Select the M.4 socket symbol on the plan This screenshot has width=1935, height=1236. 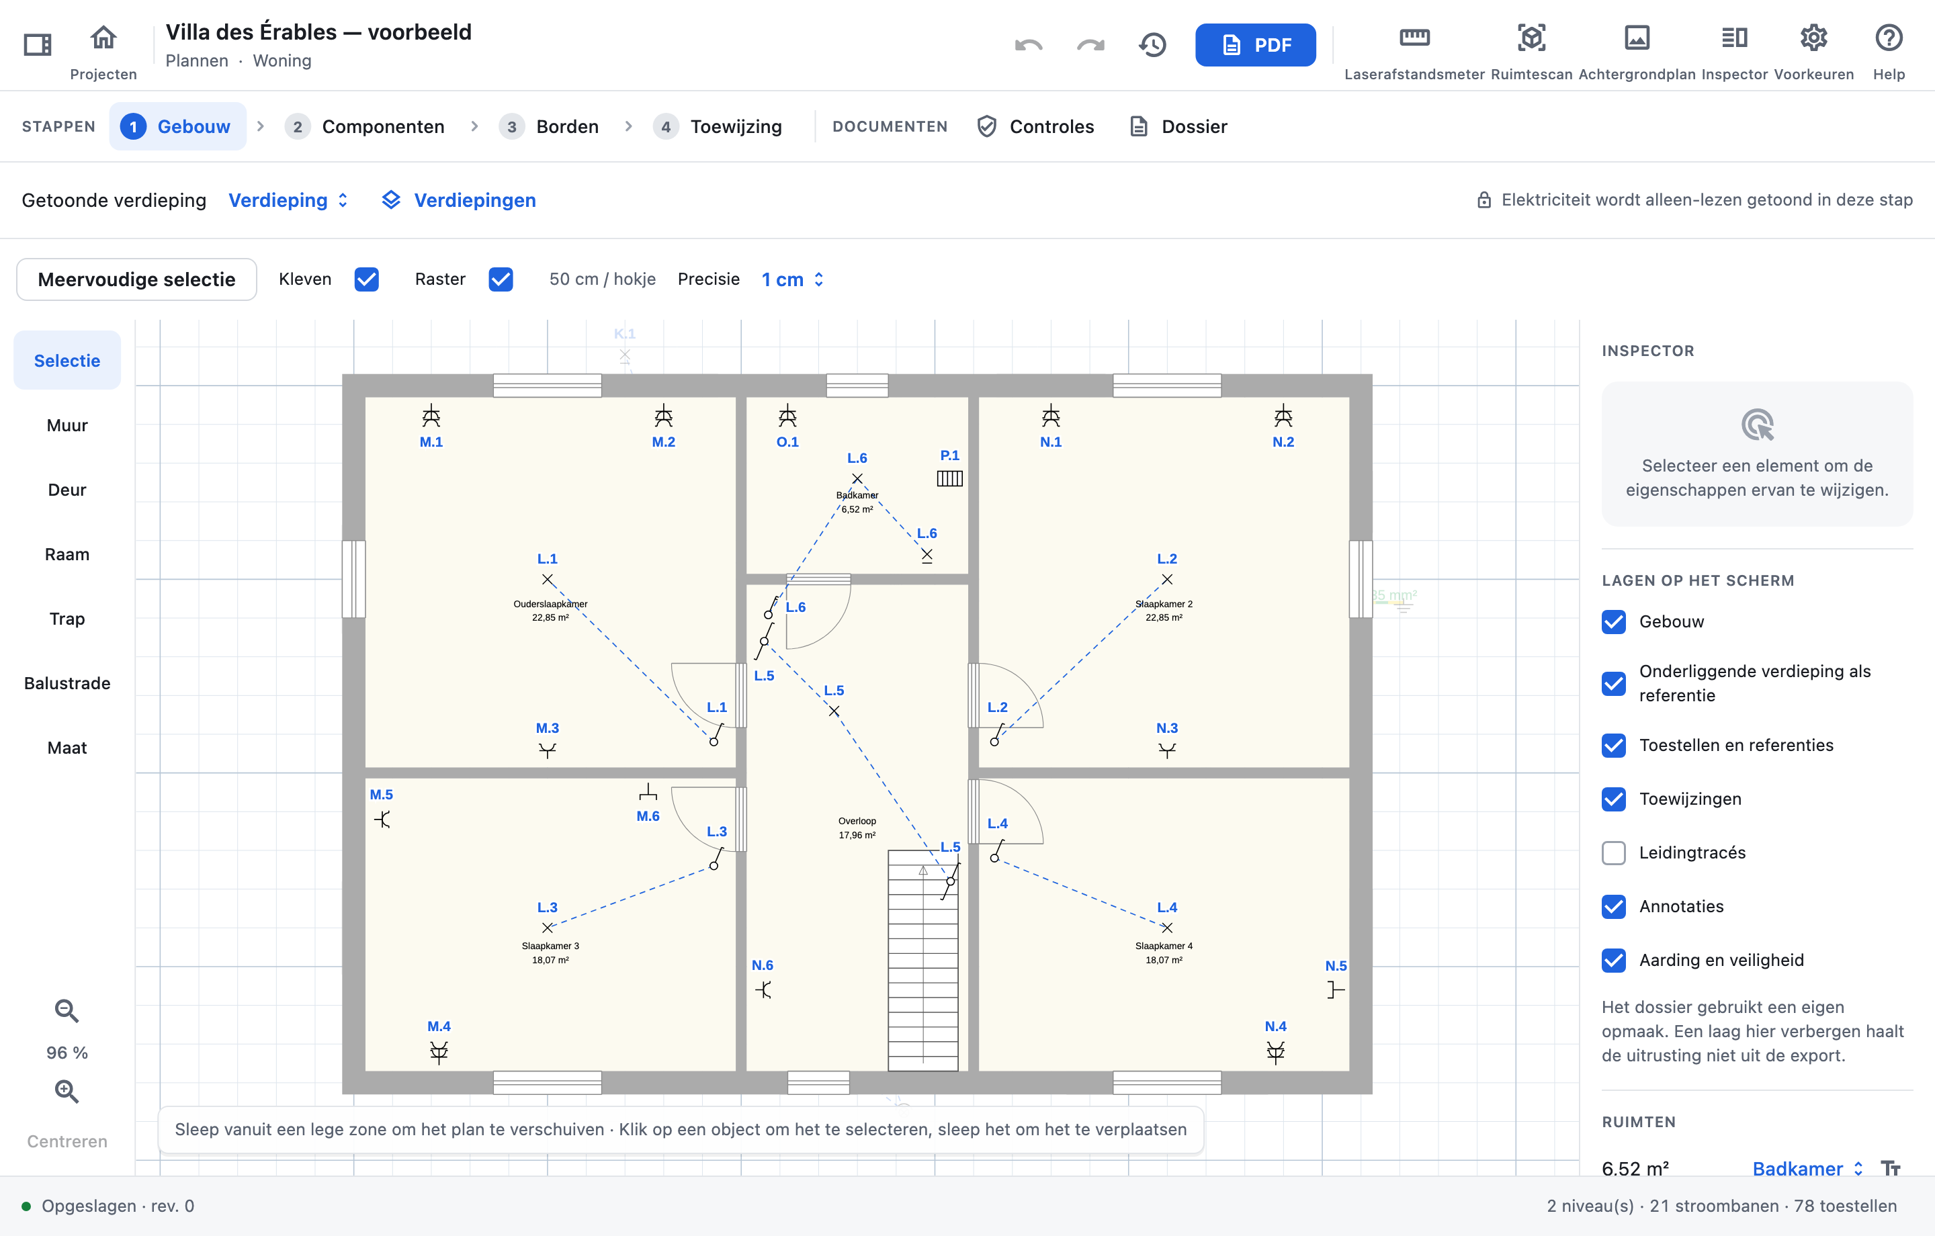pos(439,1052)
